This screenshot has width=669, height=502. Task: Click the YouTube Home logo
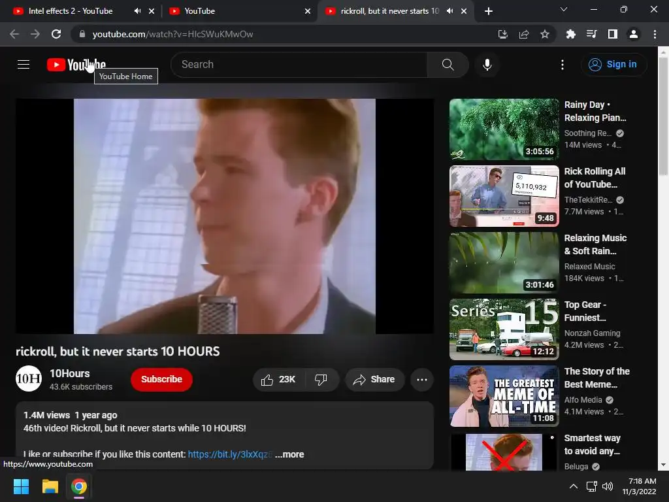[76, 65]
